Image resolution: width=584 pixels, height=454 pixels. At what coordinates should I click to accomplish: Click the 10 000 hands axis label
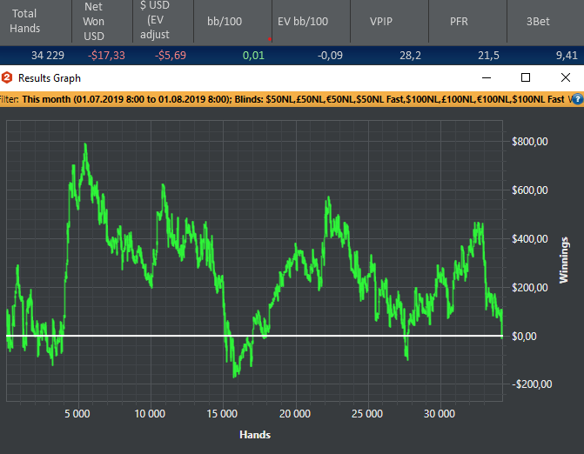pos(150,414)
